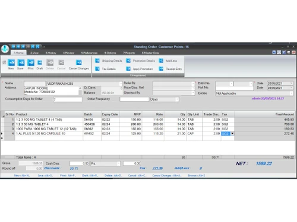Image resolution: width=297 pixels, height=222 pixels.
Task: Open the Add/Less ribbon option
Action: click(168, 60)
